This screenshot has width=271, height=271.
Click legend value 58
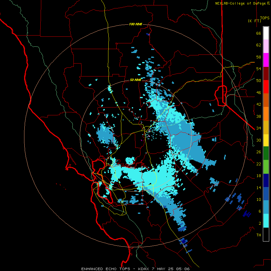coord(259,57)
